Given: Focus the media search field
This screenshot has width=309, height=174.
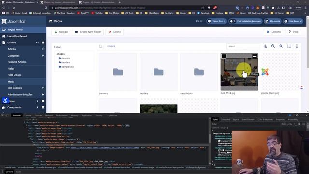Looking at the screenshot, I should [x=243, y=46].
